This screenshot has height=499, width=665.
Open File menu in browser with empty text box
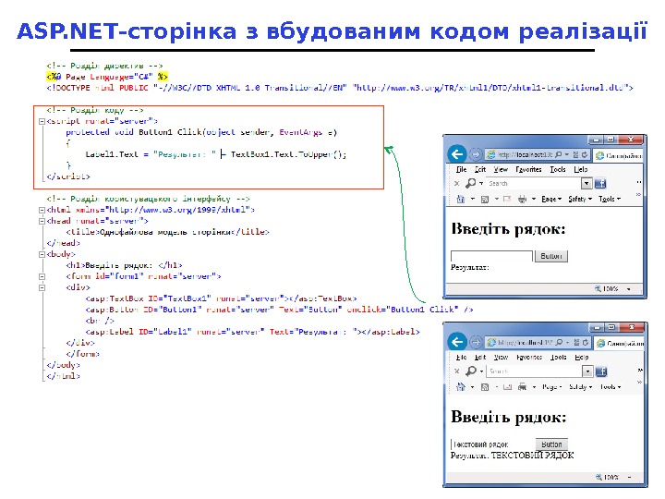click(462, 169)
